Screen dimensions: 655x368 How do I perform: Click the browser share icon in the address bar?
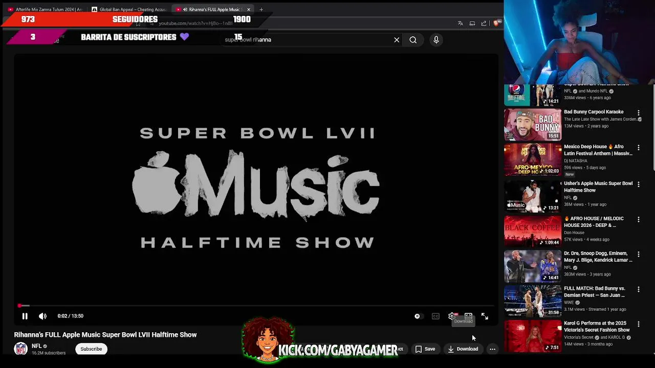[484, 24]
